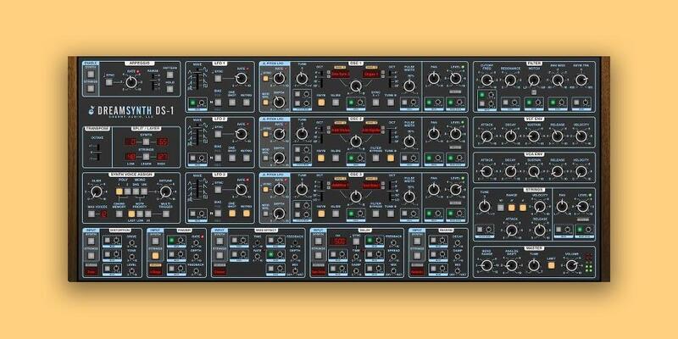678x339 pixels.
Task: Toggle the Arpeggio Hold button
Action: [170, 89]
